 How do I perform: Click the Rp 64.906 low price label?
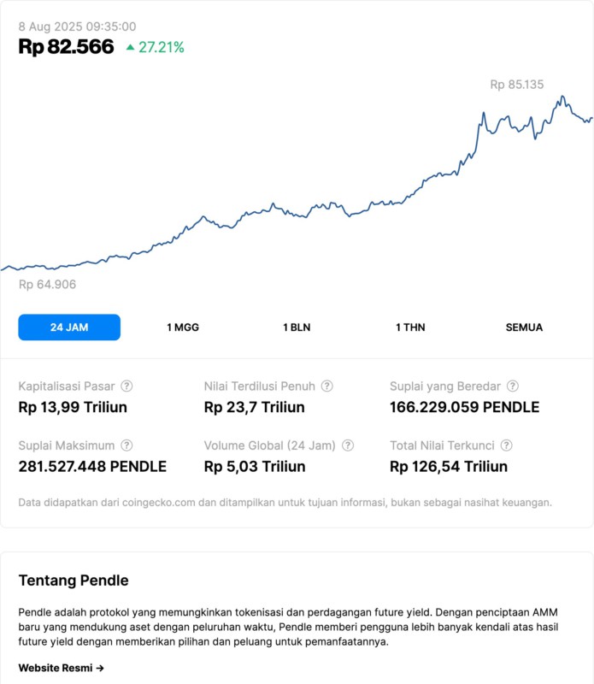point(47,285)
